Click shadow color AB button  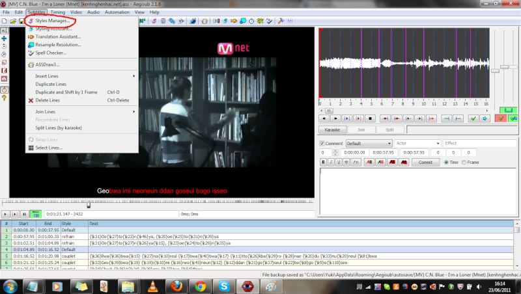pyautogui.click(x=404, y=162)
